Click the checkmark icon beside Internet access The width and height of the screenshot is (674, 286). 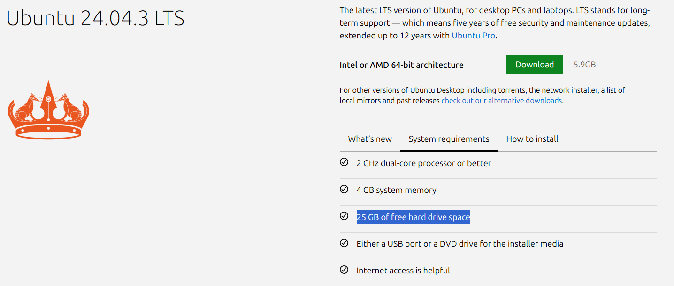[x=344, y=270]
